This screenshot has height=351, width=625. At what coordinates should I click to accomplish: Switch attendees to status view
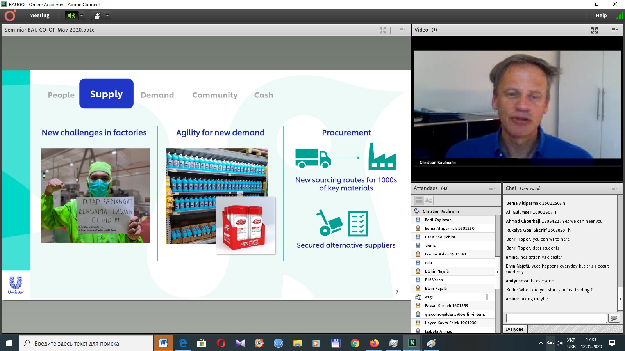[x=429, y=200]
